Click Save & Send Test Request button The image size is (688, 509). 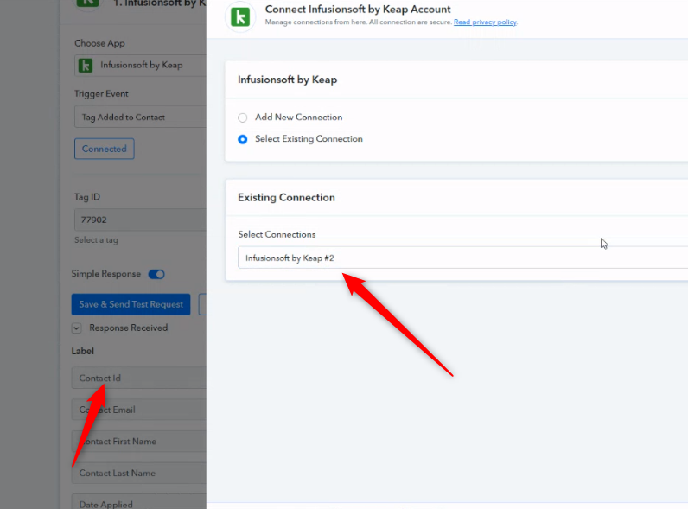[131, 304]
